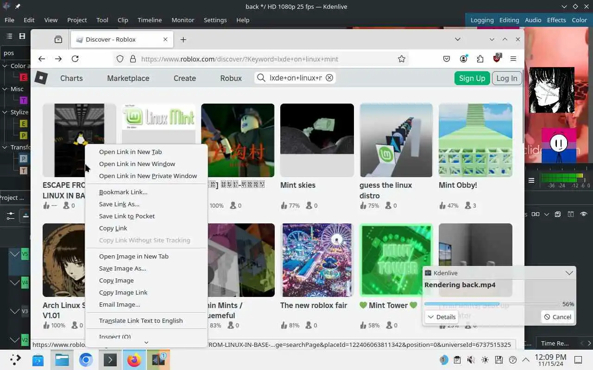Viewport: 593px width, 370px height.
Task: Open the KDE application launcher
Action: [15, 360]
